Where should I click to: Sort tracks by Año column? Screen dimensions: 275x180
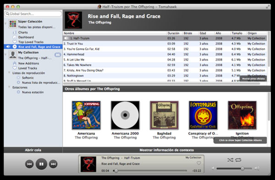pos(222,33)
